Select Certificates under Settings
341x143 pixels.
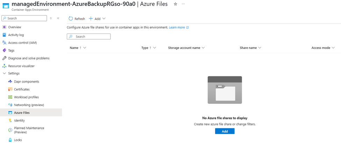22,89
